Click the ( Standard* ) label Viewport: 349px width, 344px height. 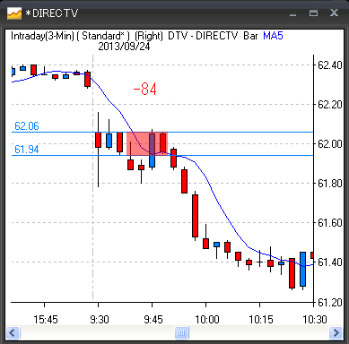(x=103, y=36)
